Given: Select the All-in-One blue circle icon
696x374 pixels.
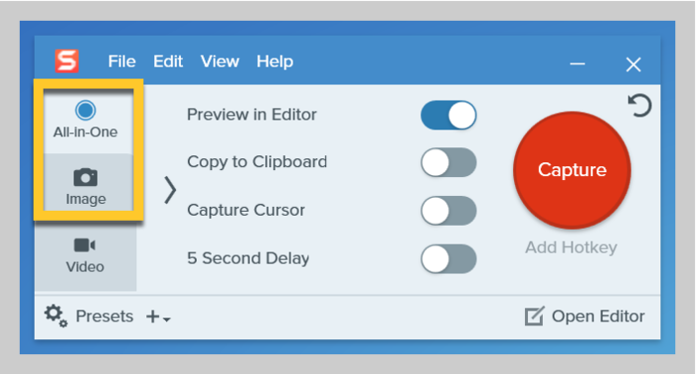Looking at the screenshot, I should (x=86, y=110).
